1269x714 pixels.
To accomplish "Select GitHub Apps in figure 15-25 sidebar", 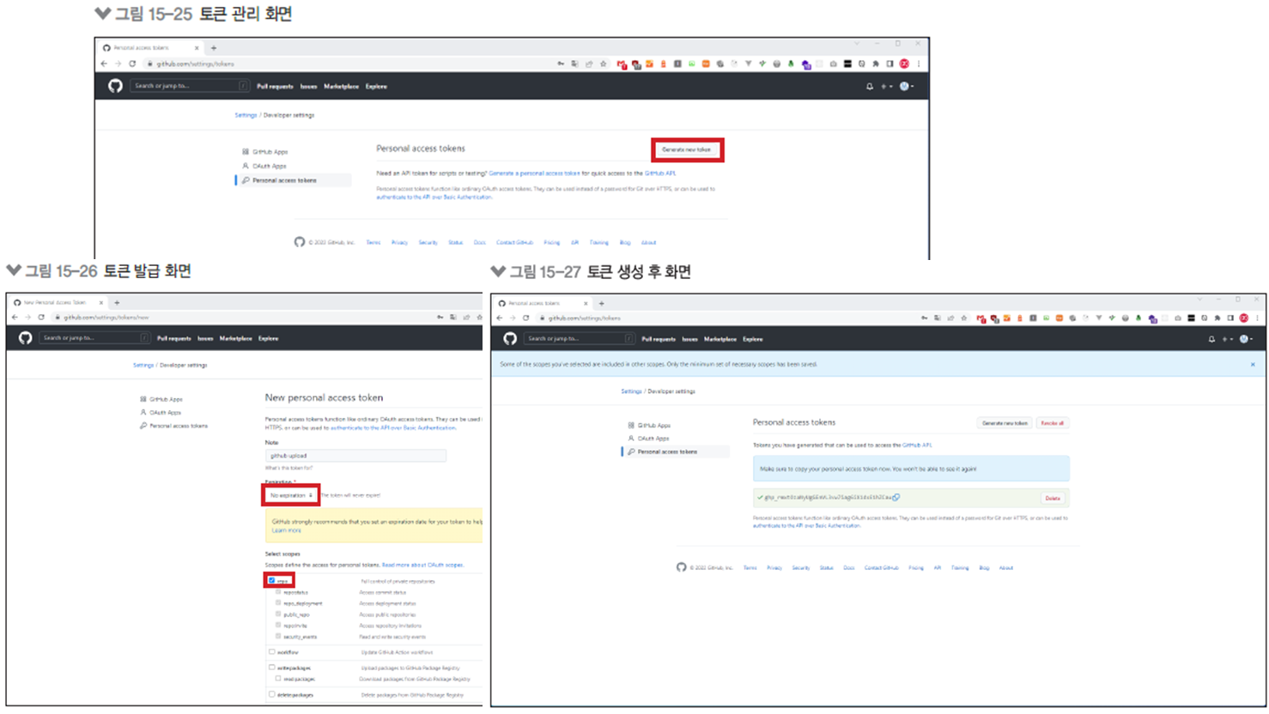I will point(270,152).
